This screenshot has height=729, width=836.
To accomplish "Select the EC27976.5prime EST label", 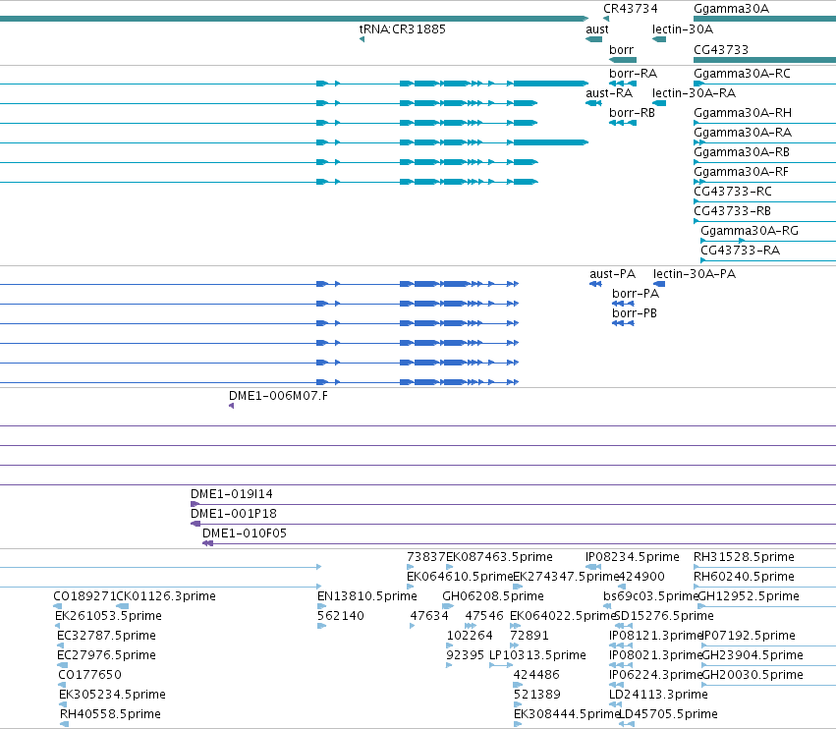I will pyautogui.click(x=107, y=655).
